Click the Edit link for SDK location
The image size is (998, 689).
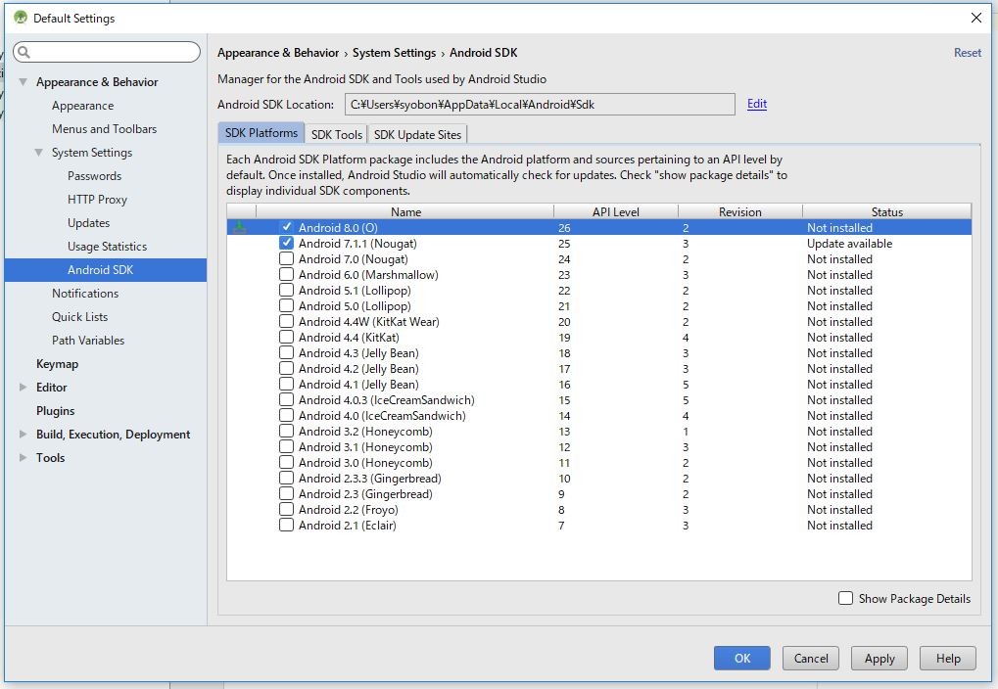[x=757, y=104]
